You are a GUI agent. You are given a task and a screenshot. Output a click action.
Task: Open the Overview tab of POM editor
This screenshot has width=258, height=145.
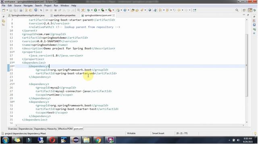tap(12, 129)
